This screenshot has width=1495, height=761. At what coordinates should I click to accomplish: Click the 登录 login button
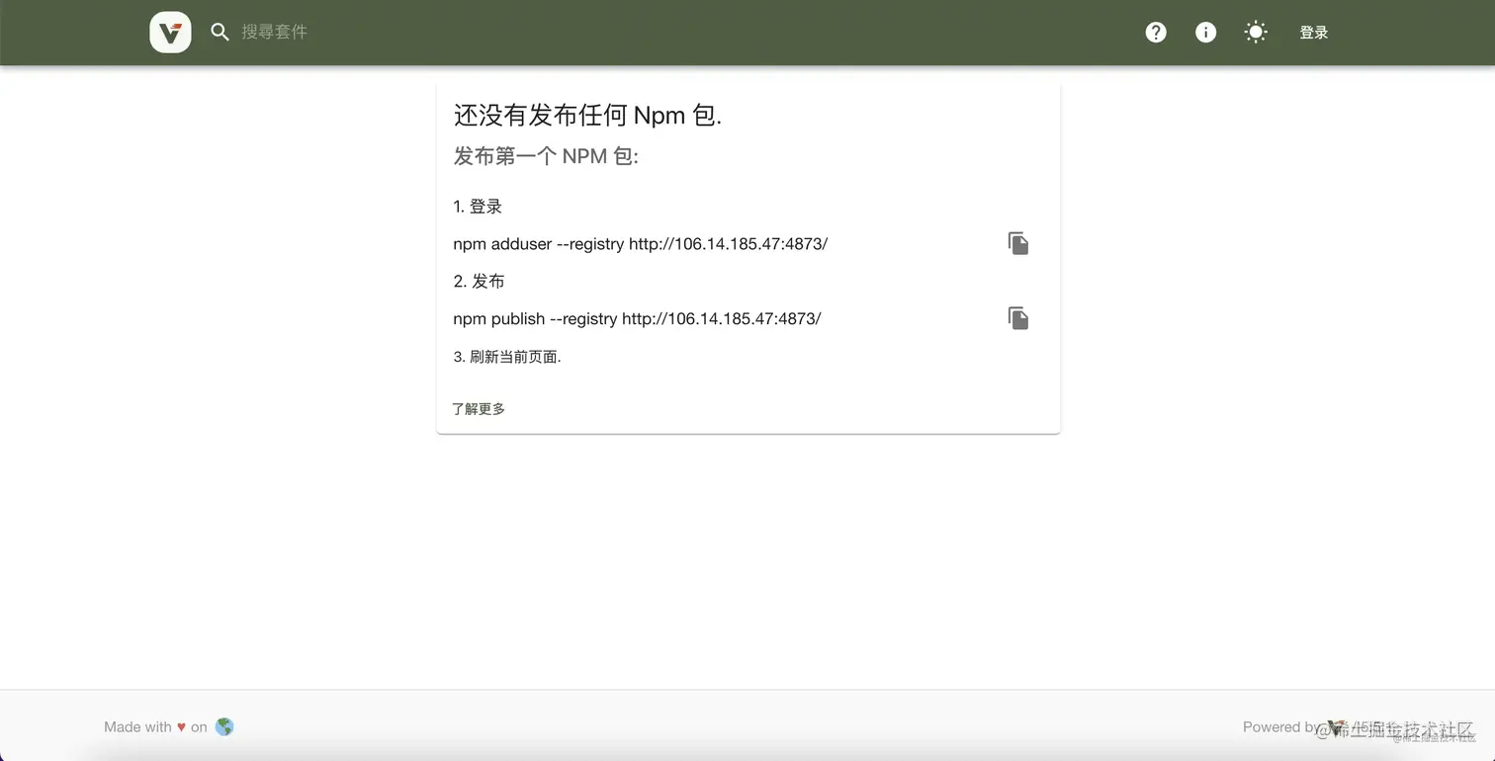pyautogui.click(x=1313, y=33)
